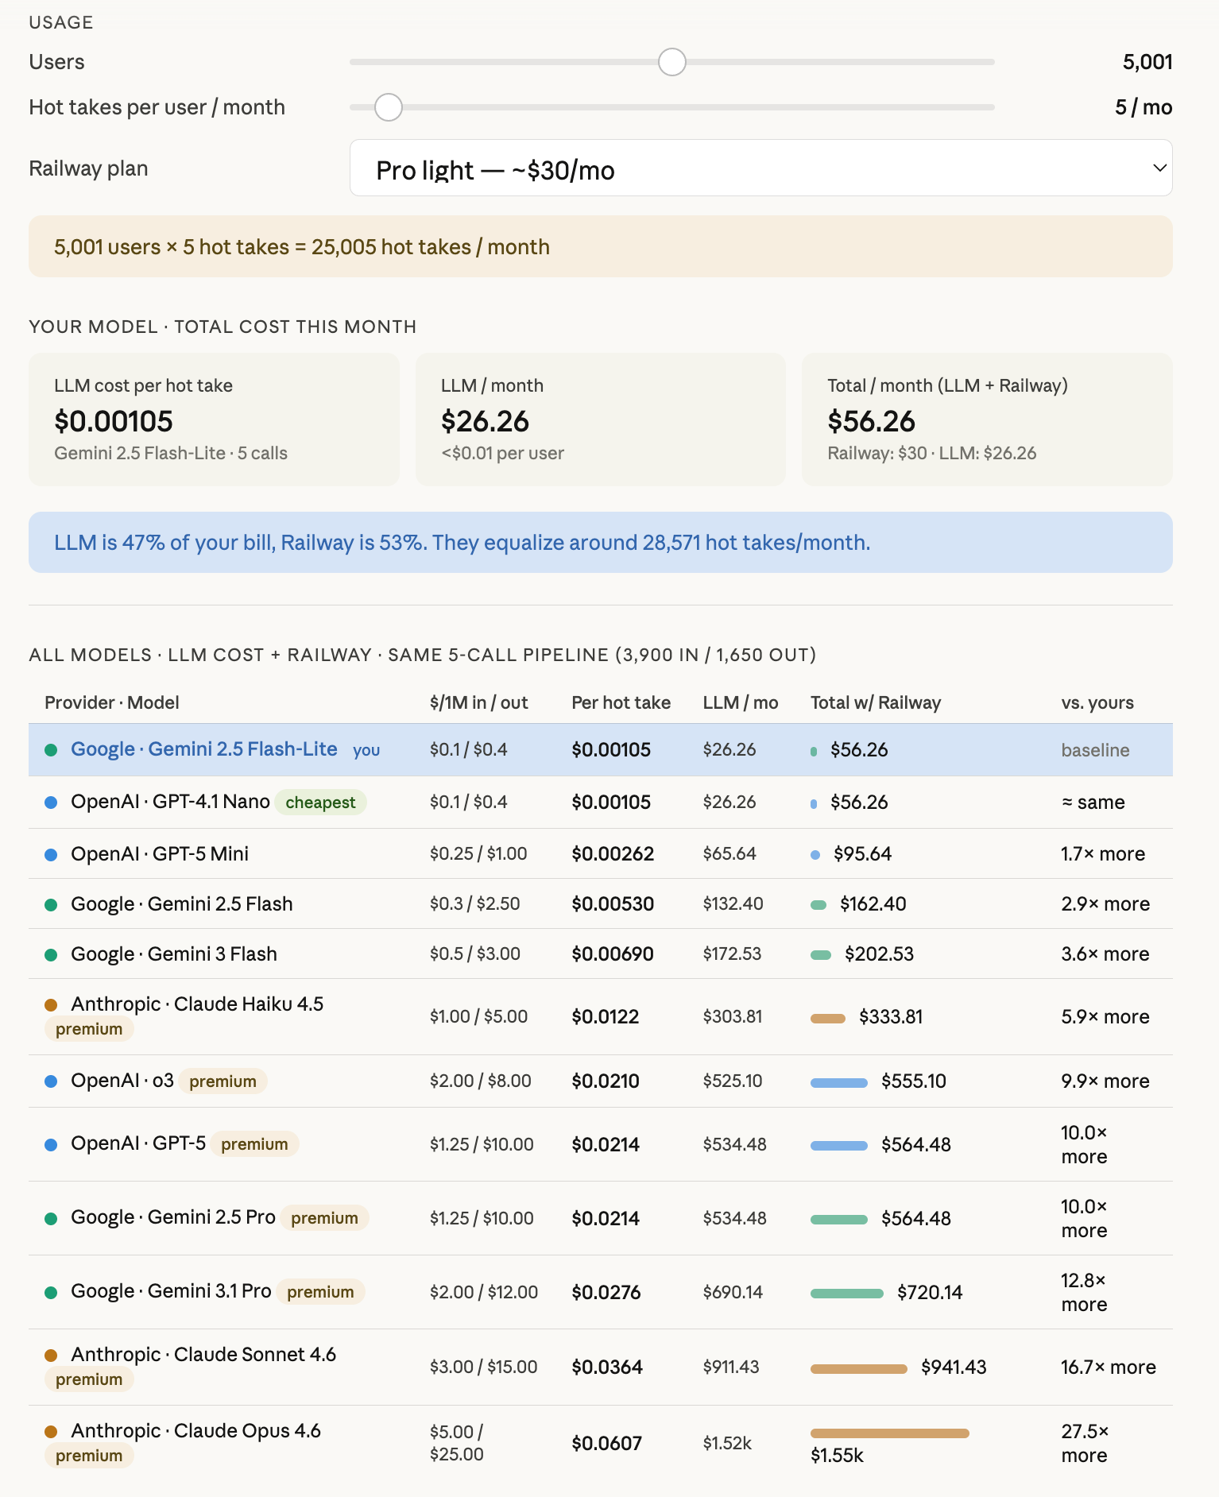Click the blue dot beside OpenAI o3

pyautogui.click(x=51, y=1081)
